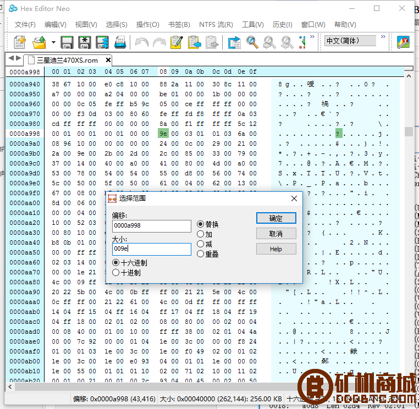Click the Open file folder icon

point(39,42)
